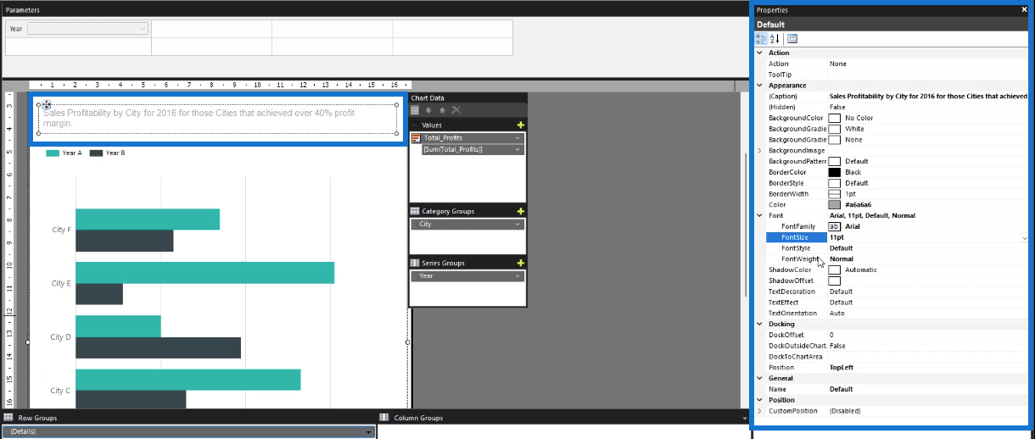This screenshot has width=1035, height=439.
Task: Collapse the Action section
Action: 760,53
